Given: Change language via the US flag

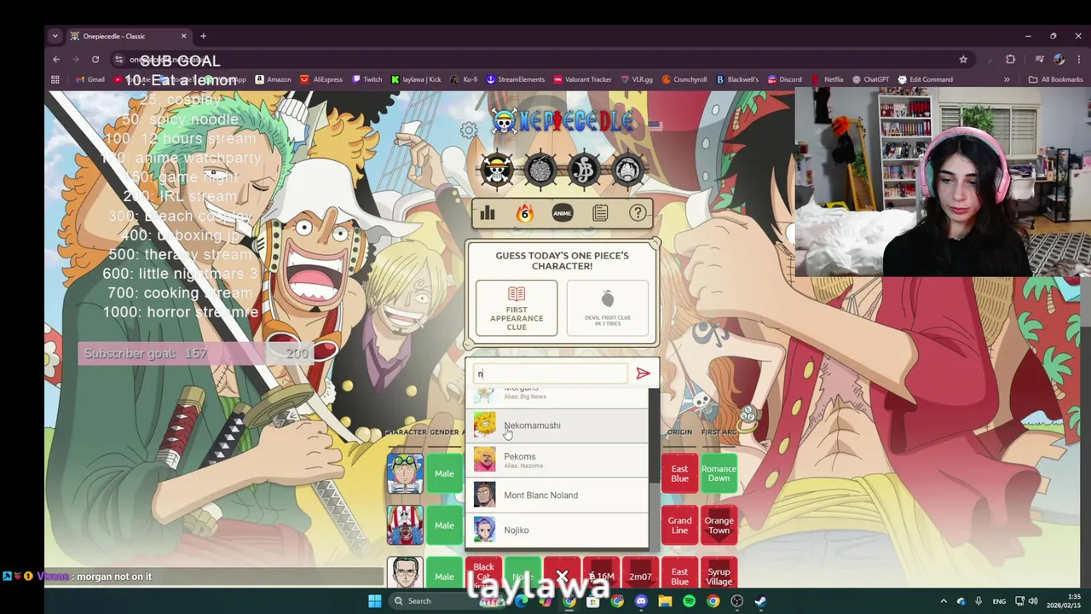Looking at the screenshot, I should [x=655, y=125].
